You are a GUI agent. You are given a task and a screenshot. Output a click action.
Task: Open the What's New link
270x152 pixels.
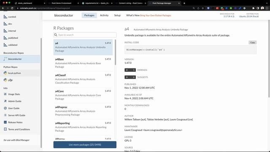(x=148, y=15)
